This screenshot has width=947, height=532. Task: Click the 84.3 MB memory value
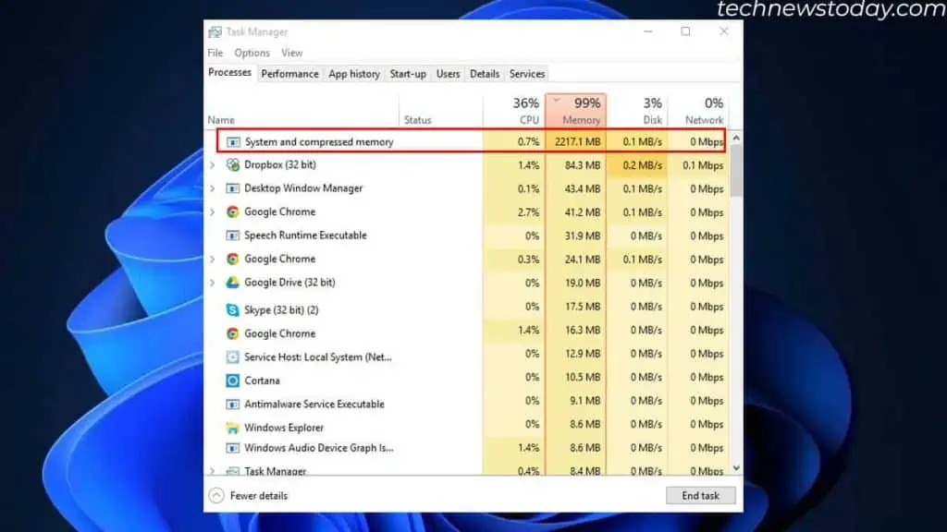(583, 165)
